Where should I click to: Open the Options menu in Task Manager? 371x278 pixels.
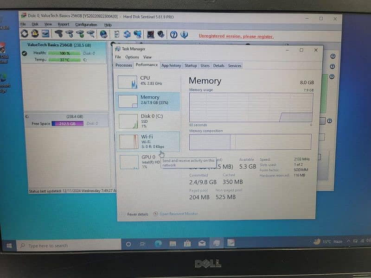(x=132, y=57)
